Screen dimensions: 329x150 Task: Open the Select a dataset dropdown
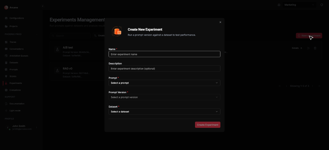click(164, 111)
